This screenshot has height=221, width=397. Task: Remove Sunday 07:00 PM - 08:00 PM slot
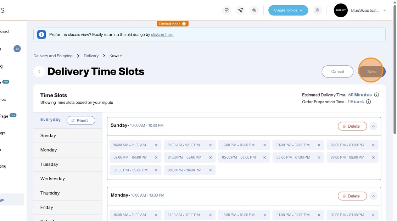[x=373, y=158]
